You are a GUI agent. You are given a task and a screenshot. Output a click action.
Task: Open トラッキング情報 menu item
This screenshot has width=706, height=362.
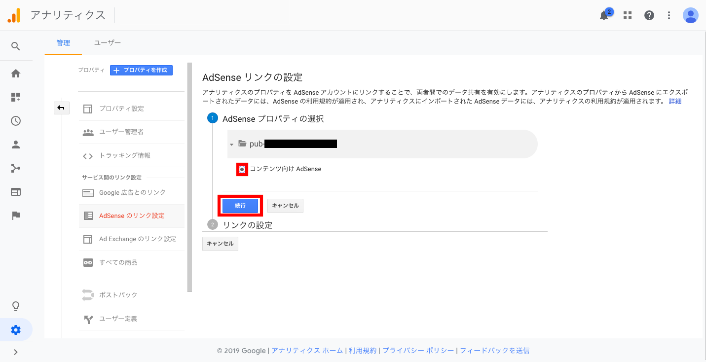[131, 155]
